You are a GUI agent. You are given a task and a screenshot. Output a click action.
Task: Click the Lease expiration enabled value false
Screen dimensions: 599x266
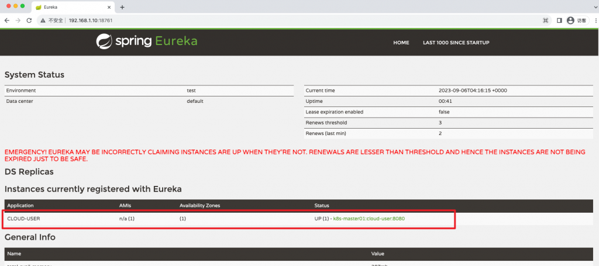[x=444, y=112]
